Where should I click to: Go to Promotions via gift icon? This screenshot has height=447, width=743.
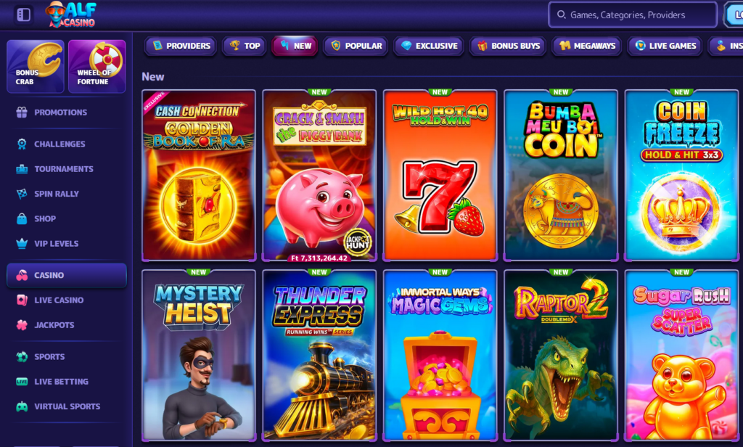point(22,112)
